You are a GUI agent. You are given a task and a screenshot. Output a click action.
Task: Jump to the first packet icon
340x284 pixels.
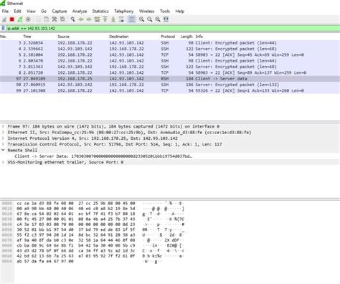(105, 19)
